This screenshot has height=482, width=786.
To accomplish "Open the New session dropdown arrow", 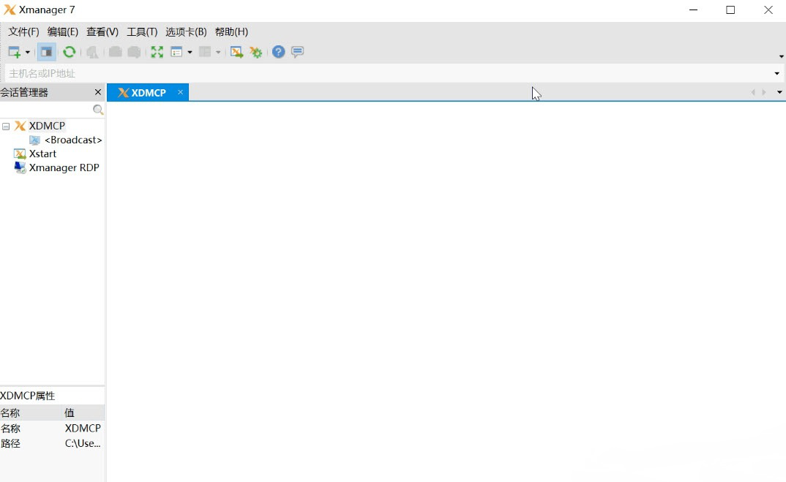I will click(x=27, y=51).
